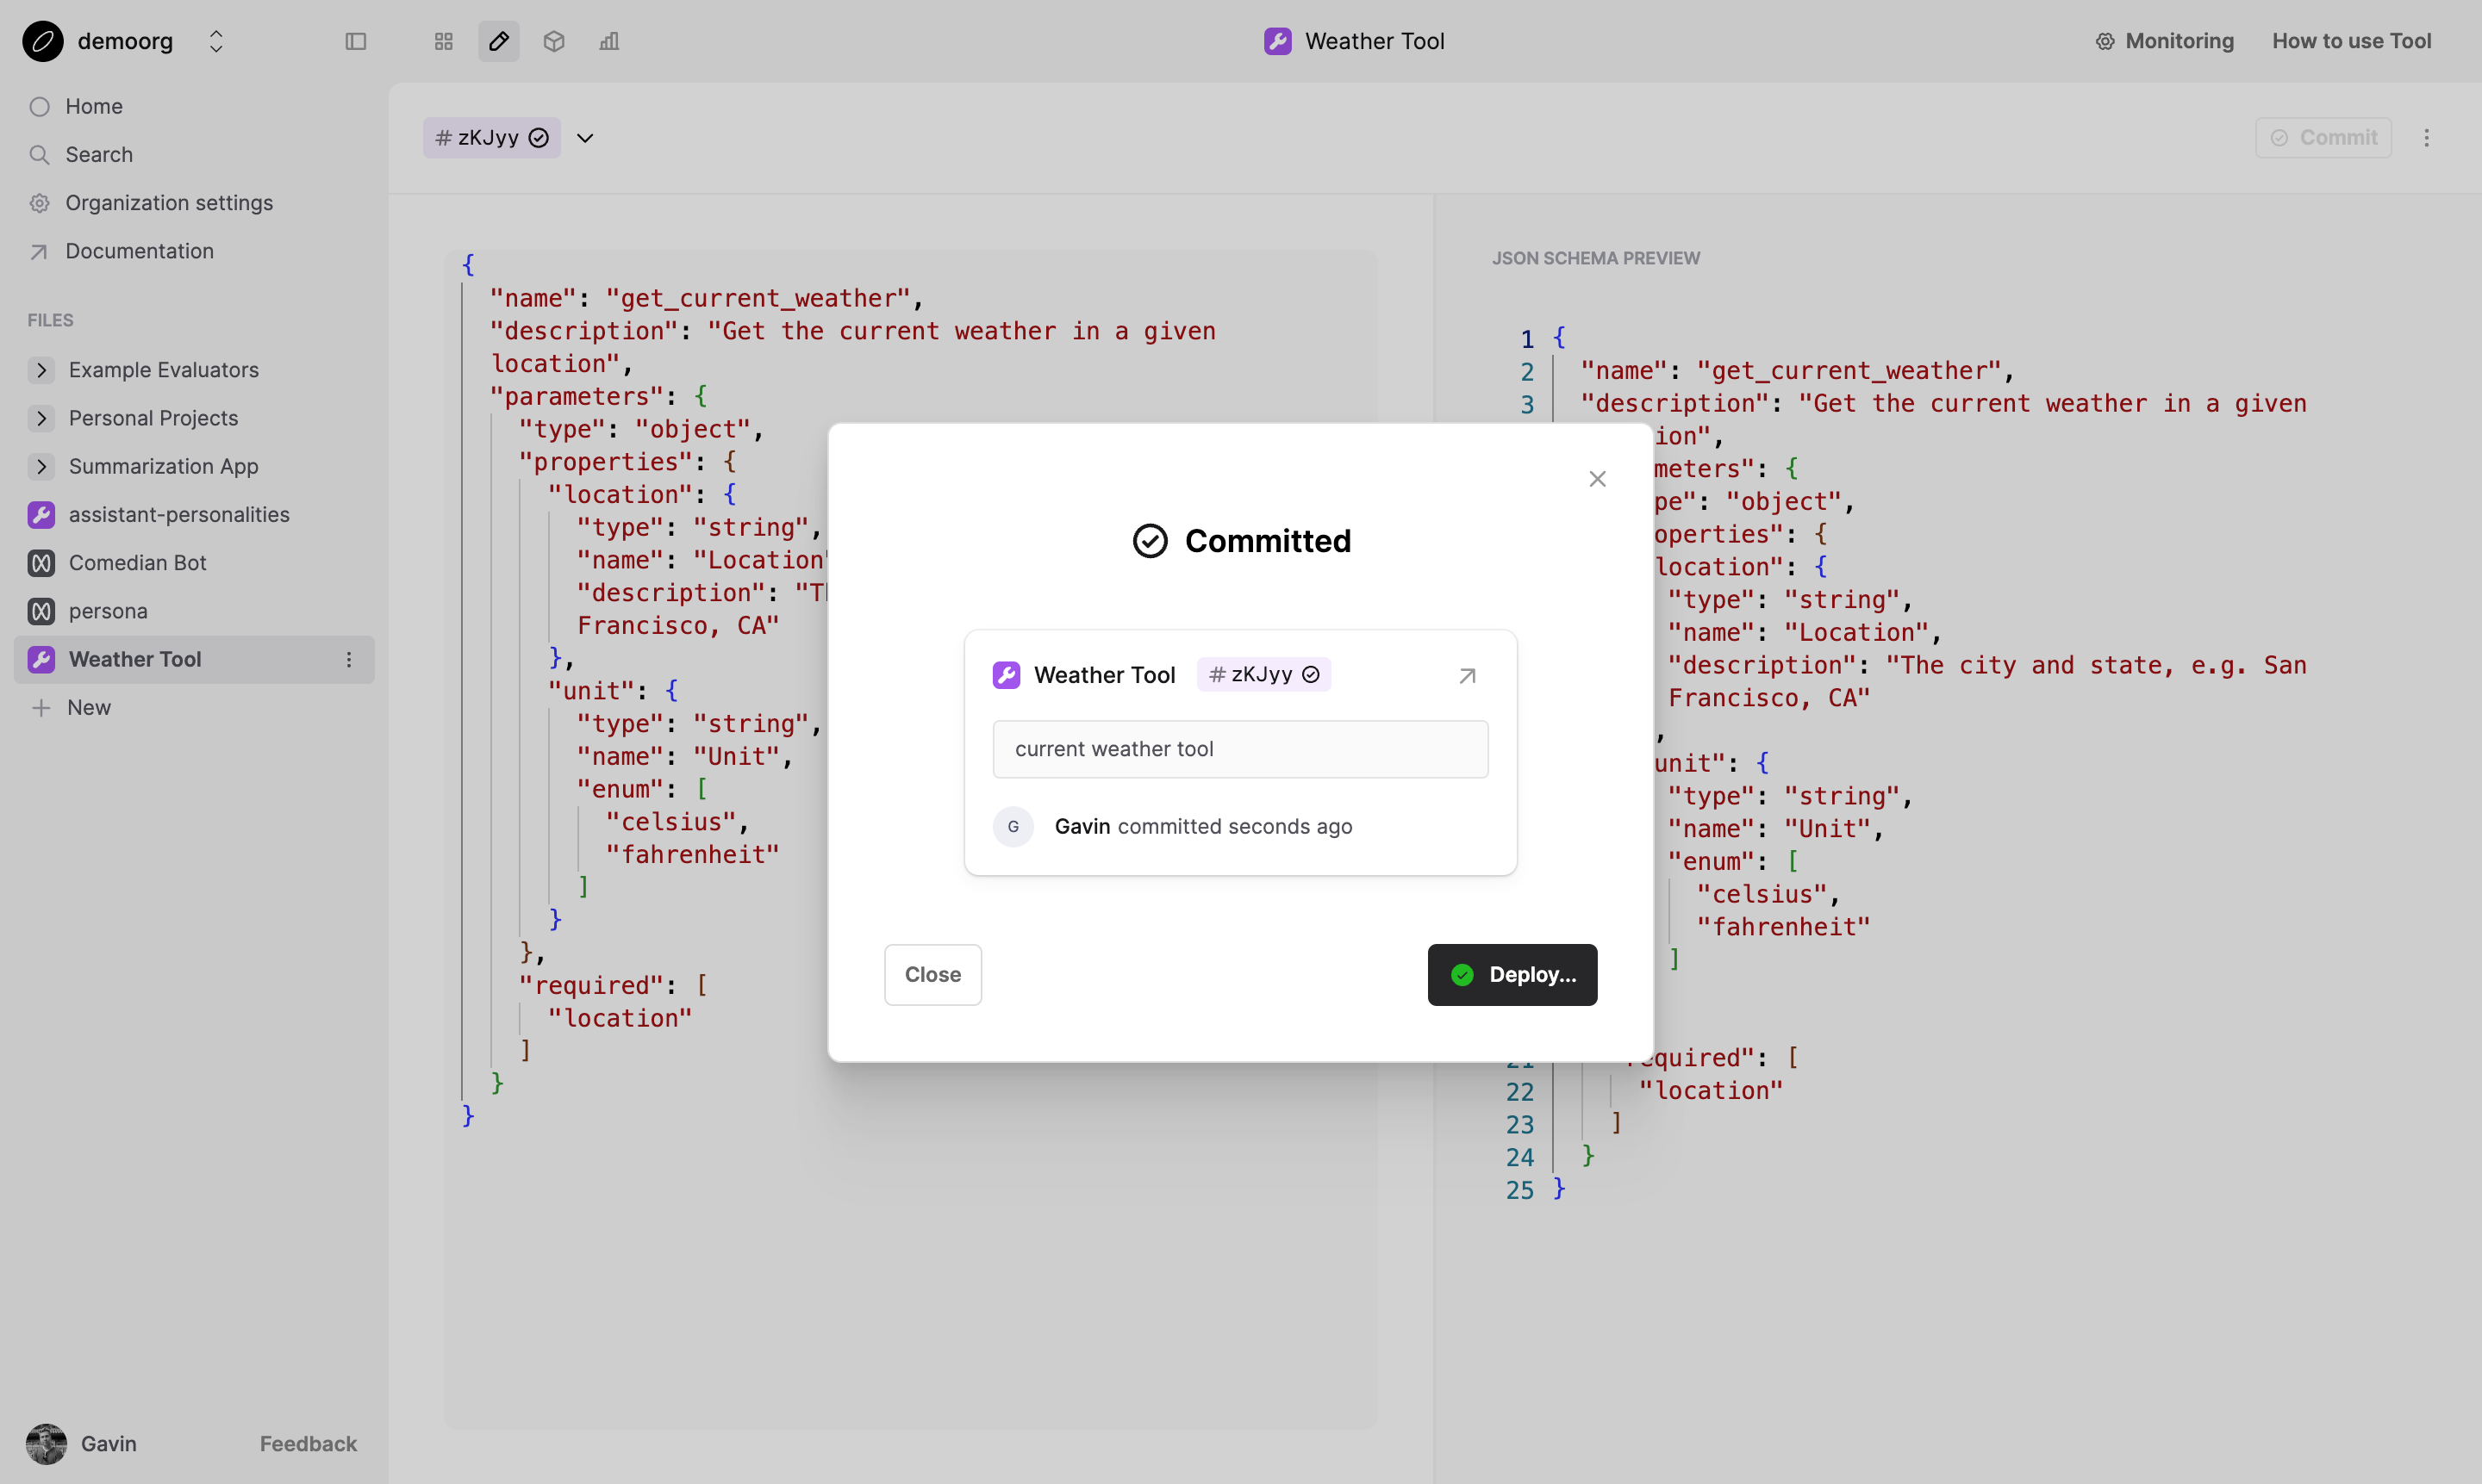
Task: Open the version dropdown chevron
Action: (585, 138)
